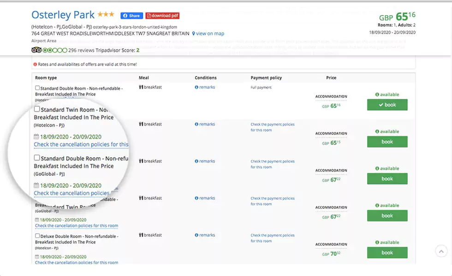Select the Standard Twin Room Hotelcon checkbox

pyautogui.click(x=37, y=109)
